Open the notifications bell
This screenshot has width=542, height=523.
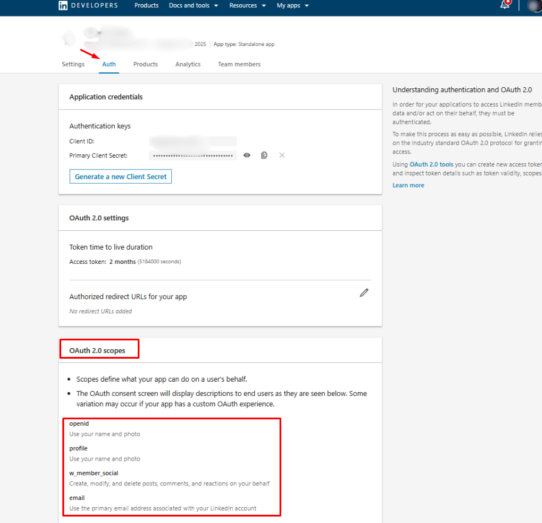504,5
